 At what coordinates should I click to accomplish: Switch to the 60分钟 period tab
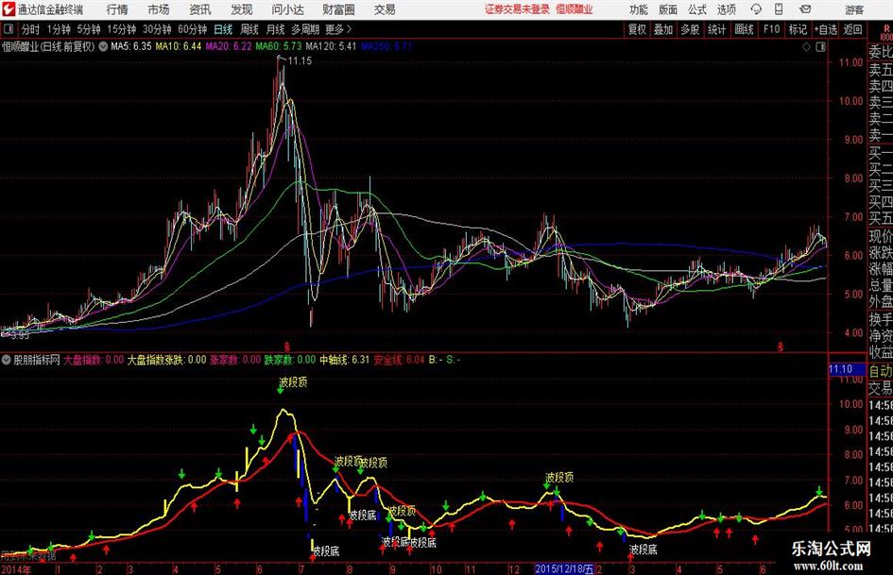click(x=193, y=29)
